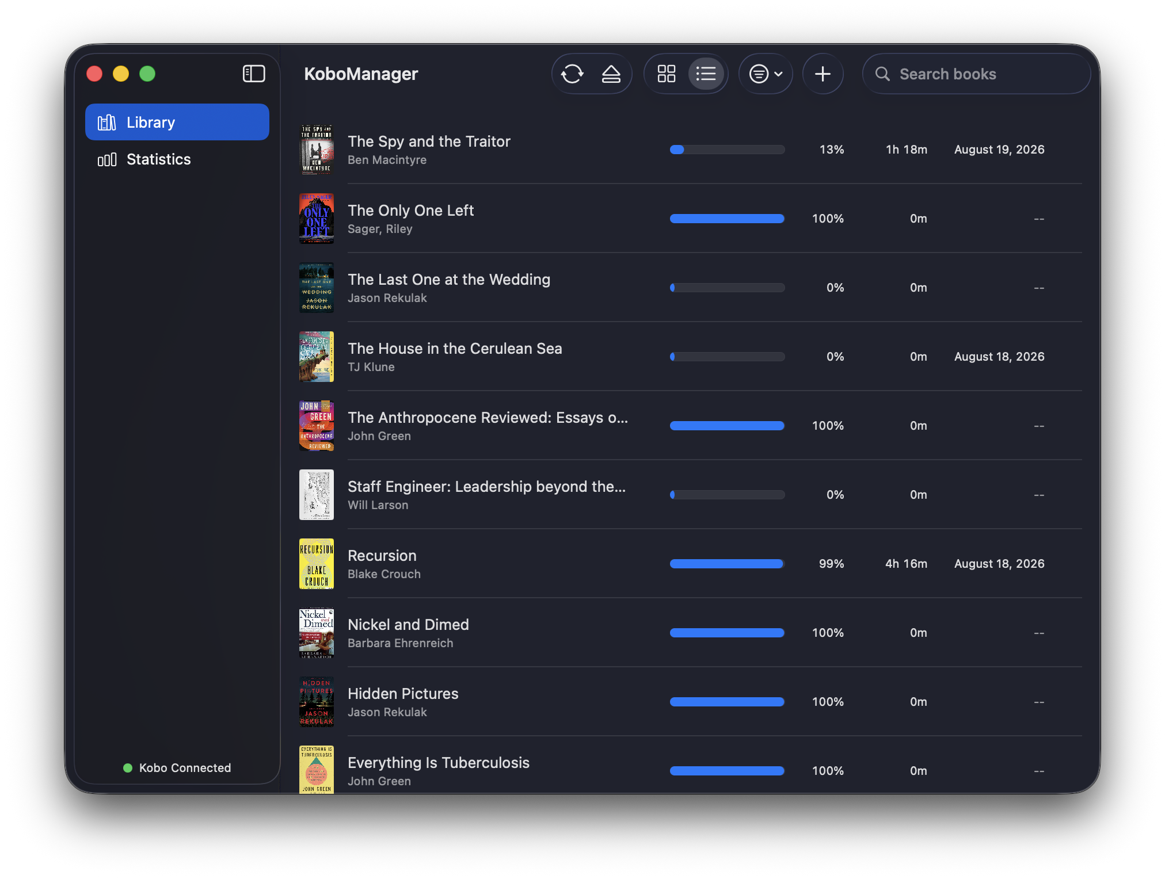Click the 1h 18m reading time

click(x=907, y=150)
